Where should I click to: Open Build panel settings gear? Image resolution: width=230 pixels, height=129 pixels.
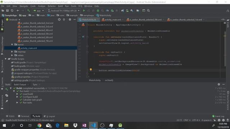click(219, 85)
